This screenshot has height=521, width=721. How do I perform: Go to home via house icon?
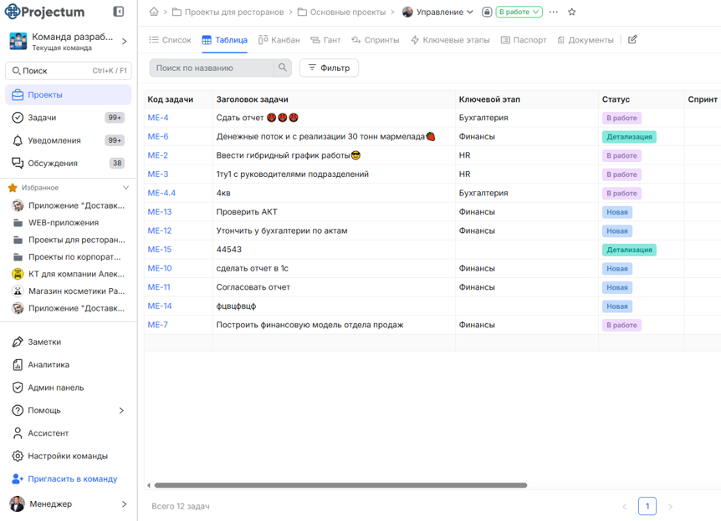click(x=154, y=12)
